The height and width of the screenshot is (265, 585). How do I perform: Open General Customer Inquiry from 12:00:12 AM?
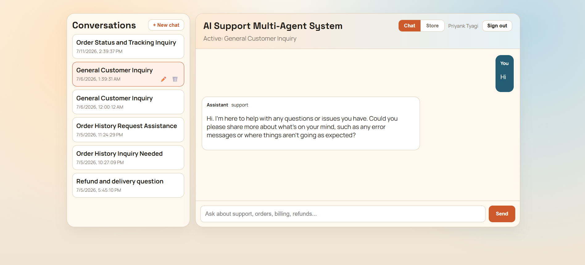click(128, 102)
